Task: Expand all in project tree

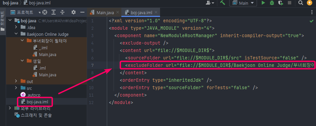Action: point(54,12)
